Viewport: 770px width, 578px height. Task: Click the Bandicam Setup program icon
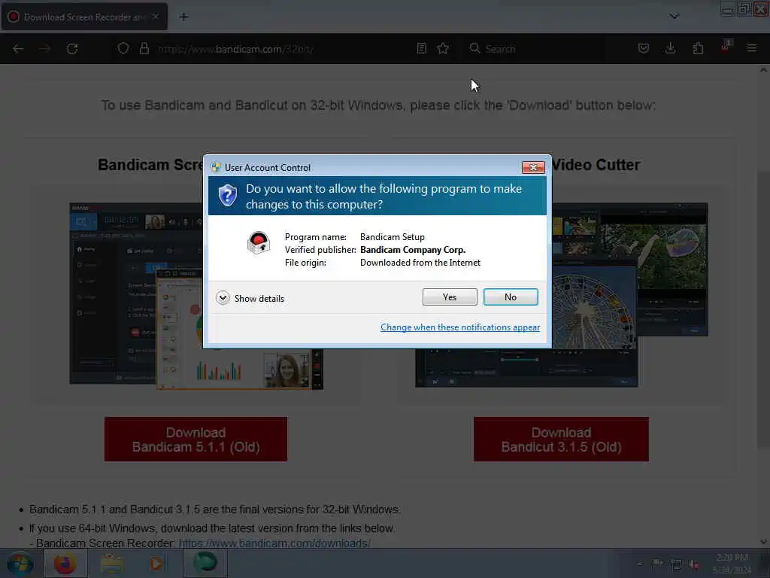259,243
